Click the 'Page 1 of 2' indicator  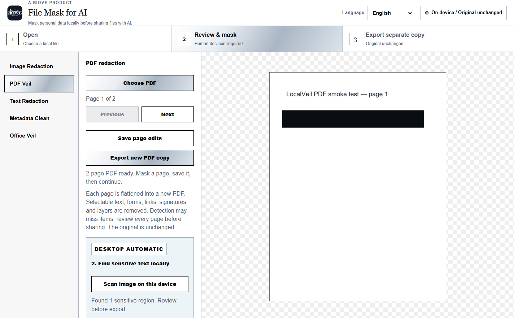tap(101, 99)
